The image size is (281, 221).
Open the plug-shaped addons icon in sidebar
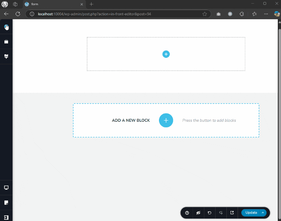6,57
